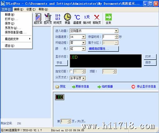Choose save info to U disk (保存信息至U盘)

pyautogui.click(x=17, y=32)
